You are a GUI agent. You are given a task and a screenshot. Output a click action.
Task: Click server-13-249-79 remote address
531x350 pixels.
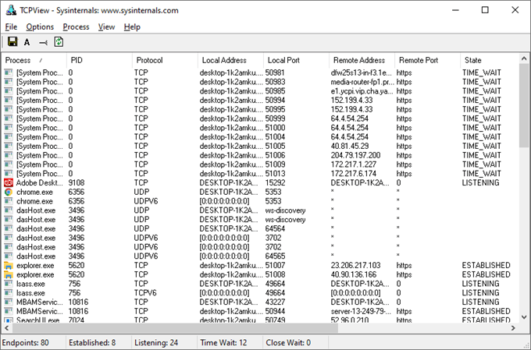pos(361,311)
